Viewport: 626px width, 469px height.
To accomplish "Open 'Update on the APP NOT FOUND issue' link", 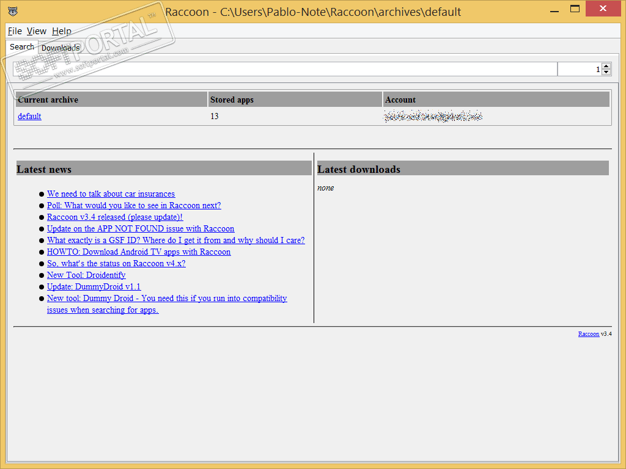I will tap(141, 228).
